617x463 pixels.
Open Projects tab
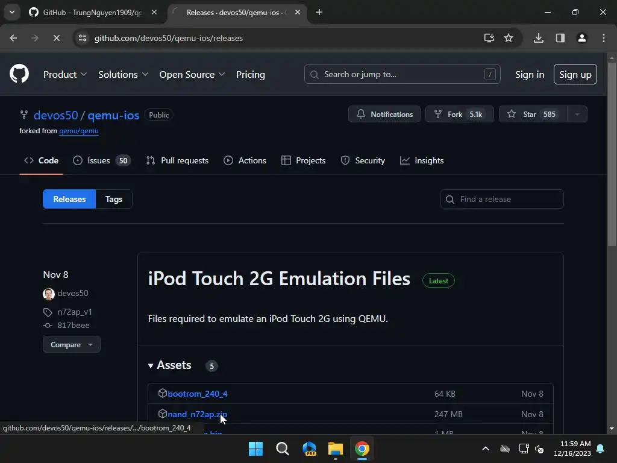pyautogui.click(x=304, y=160)
